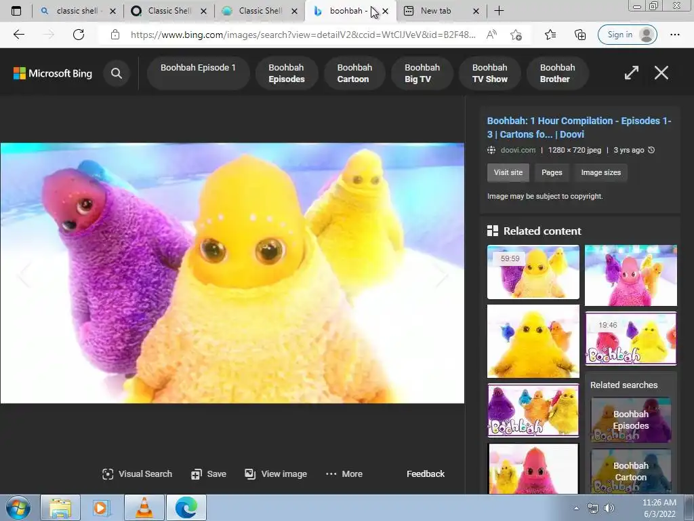
Task: Click the Pages button
Action: click(552, 172)
